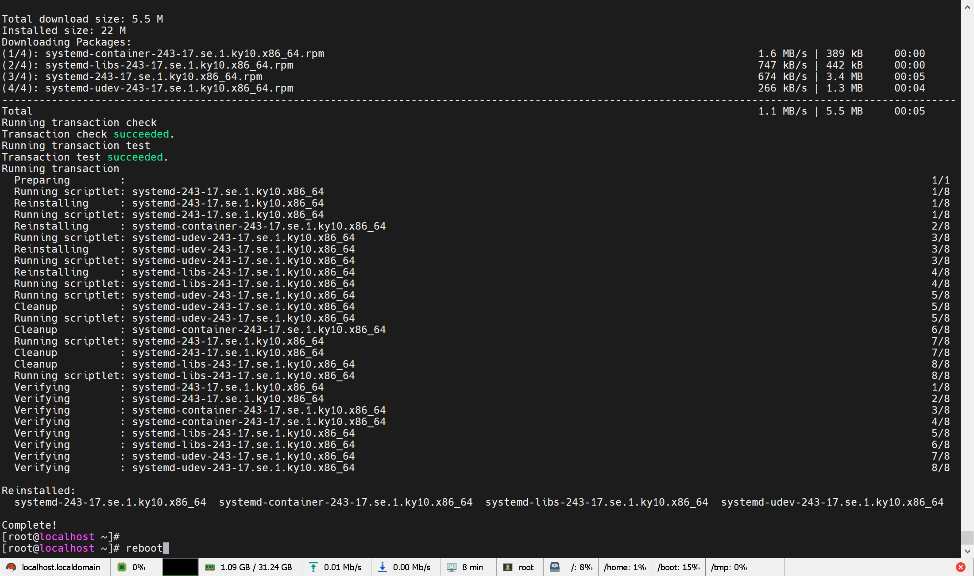The image size is (974, 576).
Task: Click the CPU usage chip icon
Action: tap(121, 567)
